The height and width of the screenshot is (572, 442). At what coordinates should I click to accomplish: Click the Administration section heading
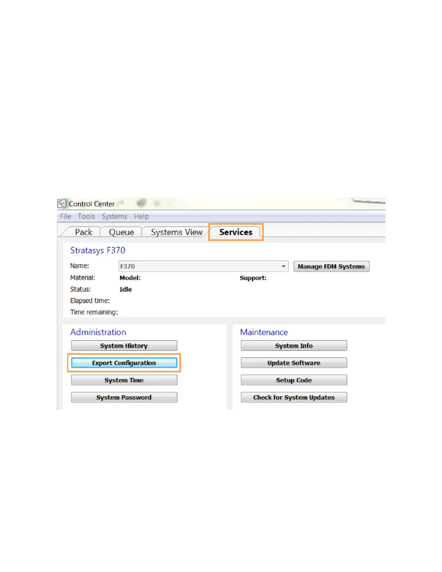pos(98,332)
